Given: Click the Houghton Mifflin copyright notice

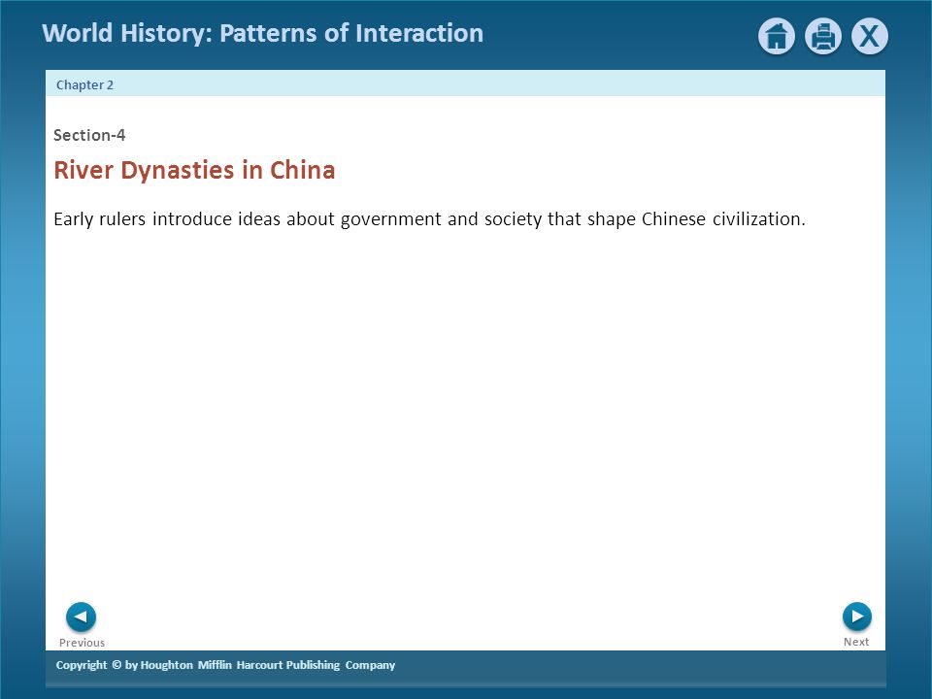Looking at the screenshot, I should 225,665.
